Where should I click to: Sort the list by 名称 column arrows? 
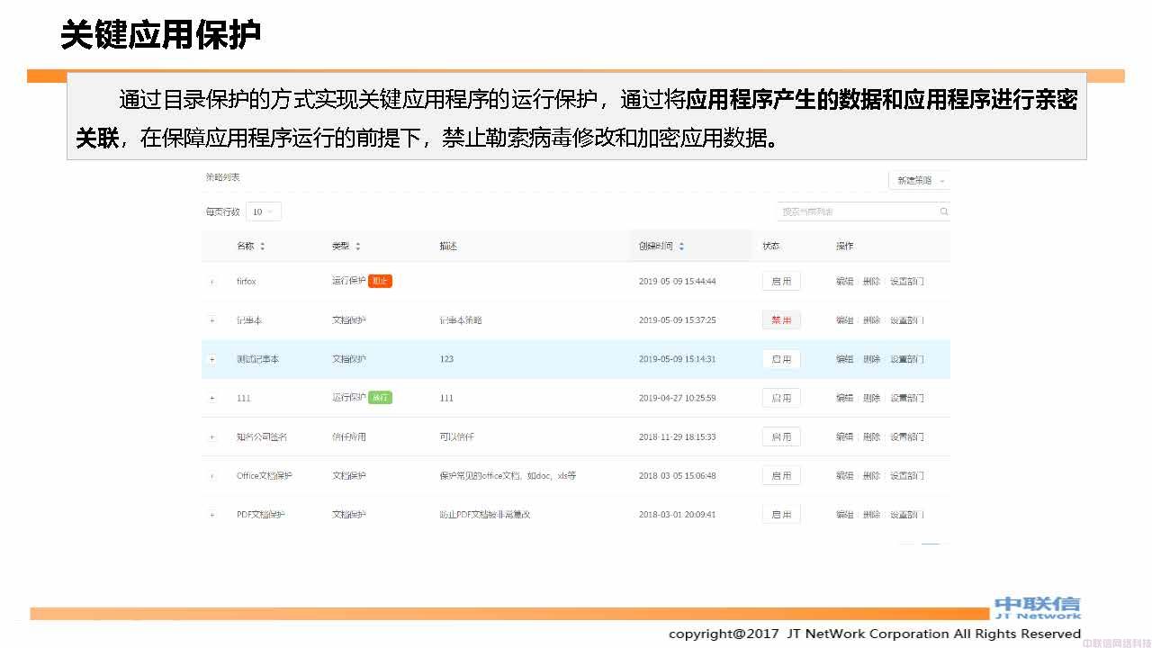coord(263,247)
